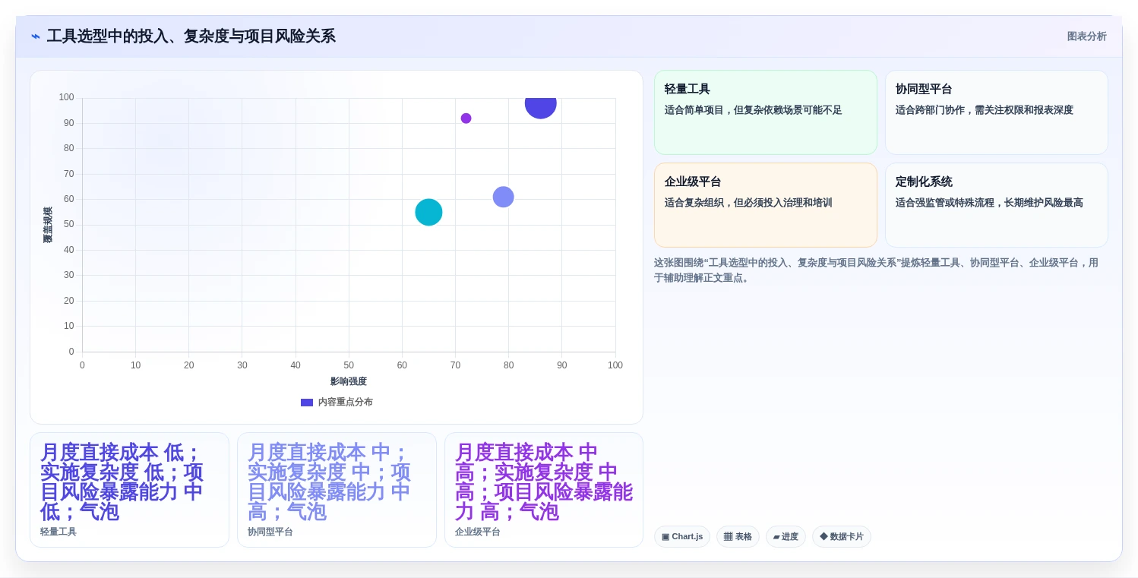Click the 内容重点分布 legend text
This screenshot has height=578, width=1138.
point(345,403)
